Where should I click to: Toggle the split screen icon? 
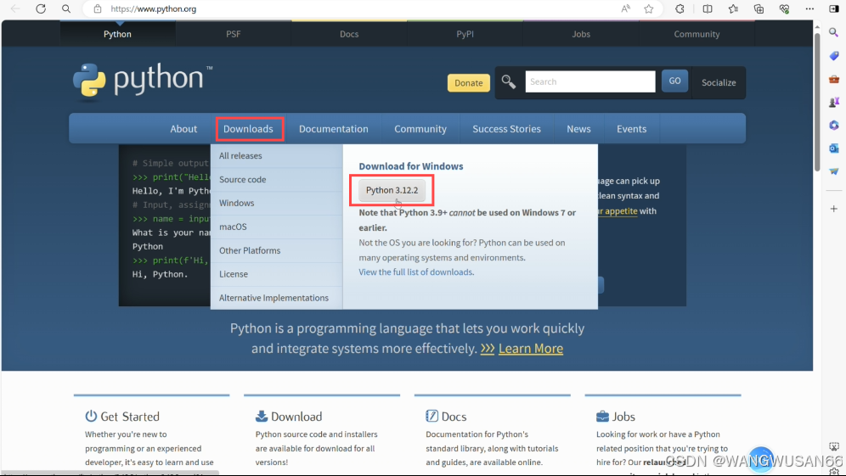click(708, 8)
